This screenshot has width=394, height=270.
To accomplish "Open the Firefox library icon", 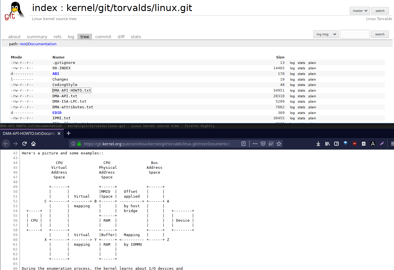I will coord(327,144).
